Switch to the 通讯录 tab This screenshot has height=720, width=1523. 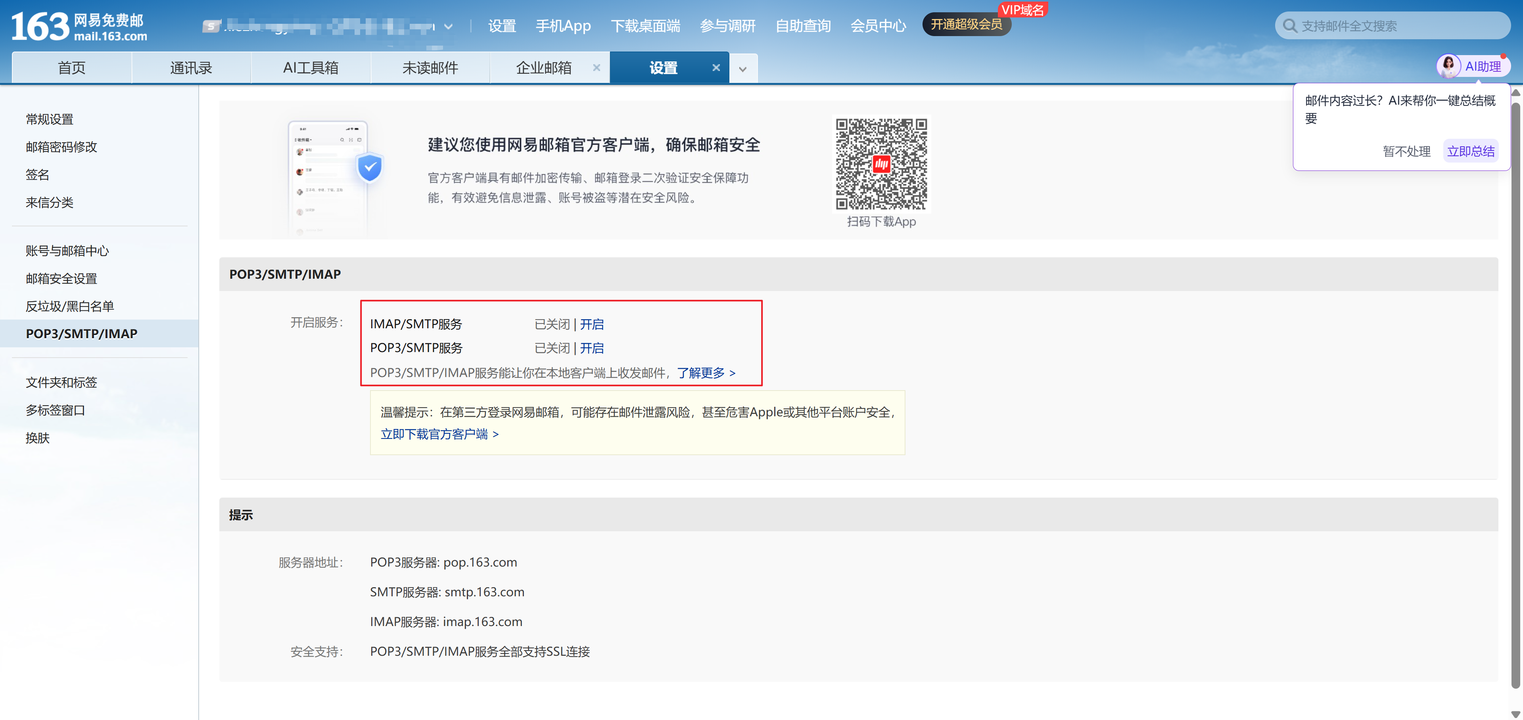[191, 68]
